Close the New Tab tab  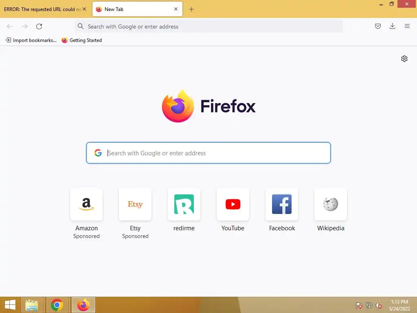(x=176, y=9)
